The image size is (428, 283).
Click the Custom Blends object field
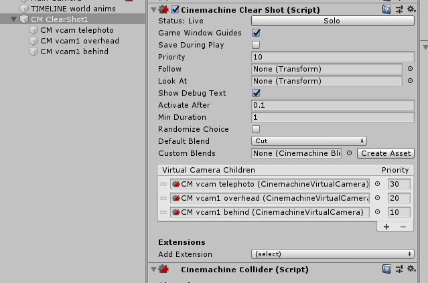pyautogui.click(x=297, y=153)
